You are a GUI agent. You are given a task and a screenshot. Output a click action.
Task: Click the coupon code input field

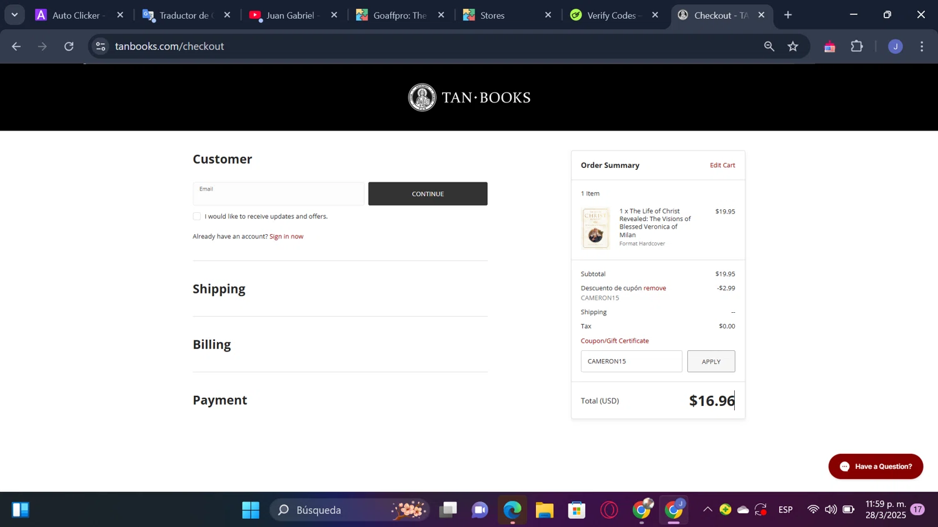coord(632,361)
